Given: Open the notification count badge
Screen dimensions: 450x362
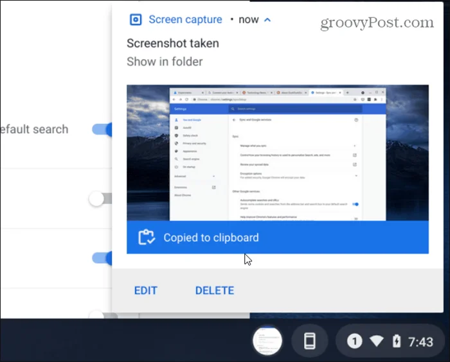Looking at the screenshot, I should pos(354,341).
